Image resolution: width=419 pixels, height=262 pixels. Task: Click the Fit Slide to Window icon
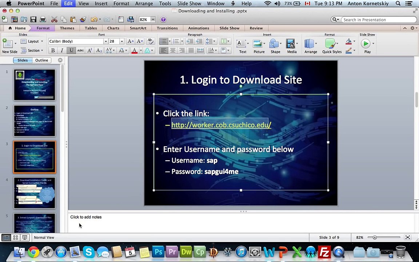coord(407,237)
